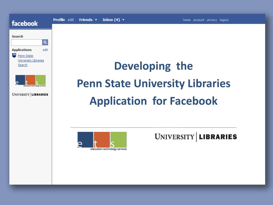Click the Applications heading

22,50
